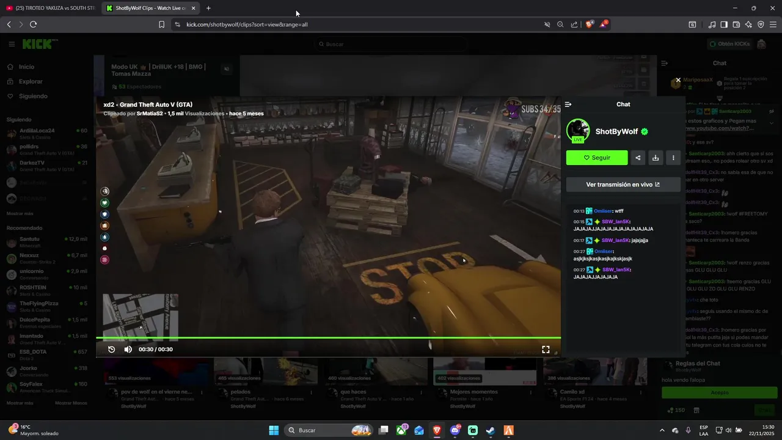Viewport: 782px width, 440px height.
Task: Expand Mostrar más under Siguiendo
Action: pyautogui.click(x=20, y=213)
